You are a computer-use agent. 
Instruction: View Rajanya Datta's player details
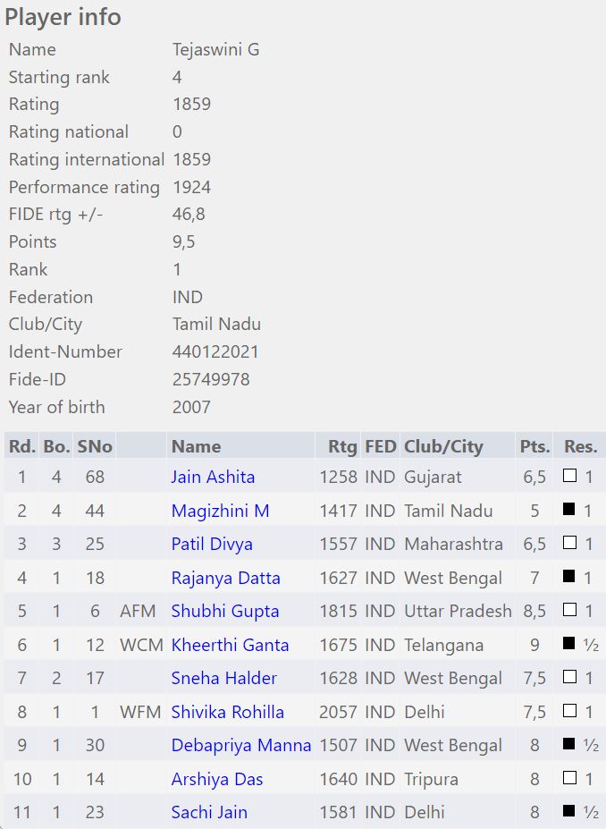pos(225,578)
